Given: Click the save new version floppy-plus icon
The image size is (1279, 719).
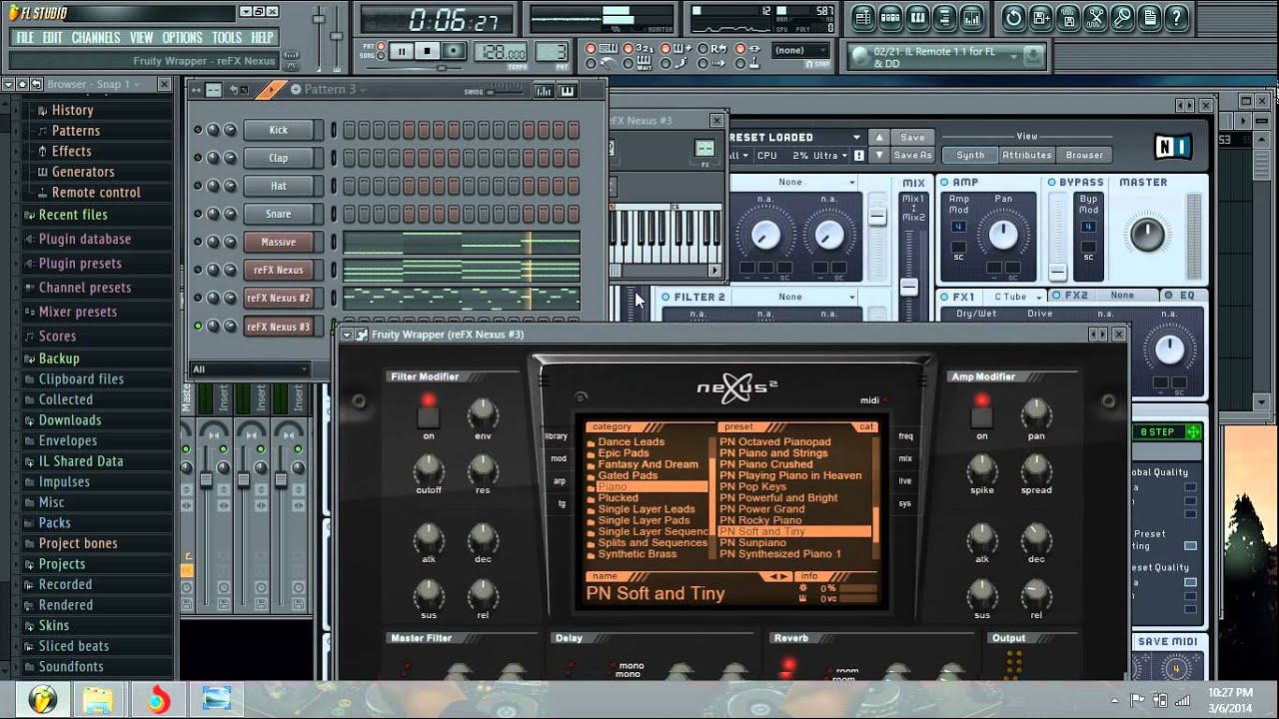Looking at the screenshot, I should 1041,17.
